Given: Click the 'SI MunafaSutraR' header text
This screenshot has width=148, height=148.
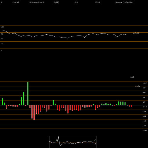Looking at the screenshot, I should (x=36, y=2).
